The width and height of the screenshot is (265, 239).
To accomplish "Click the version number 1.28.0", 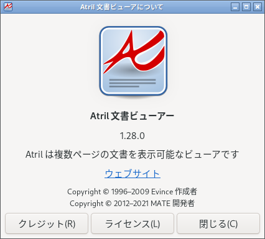I will [132, 136].
